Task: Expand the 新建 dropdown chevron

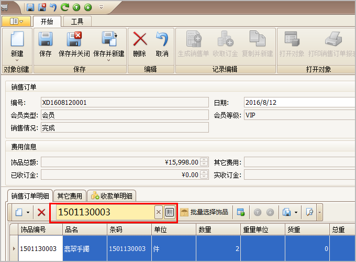Action: [17, 60]
